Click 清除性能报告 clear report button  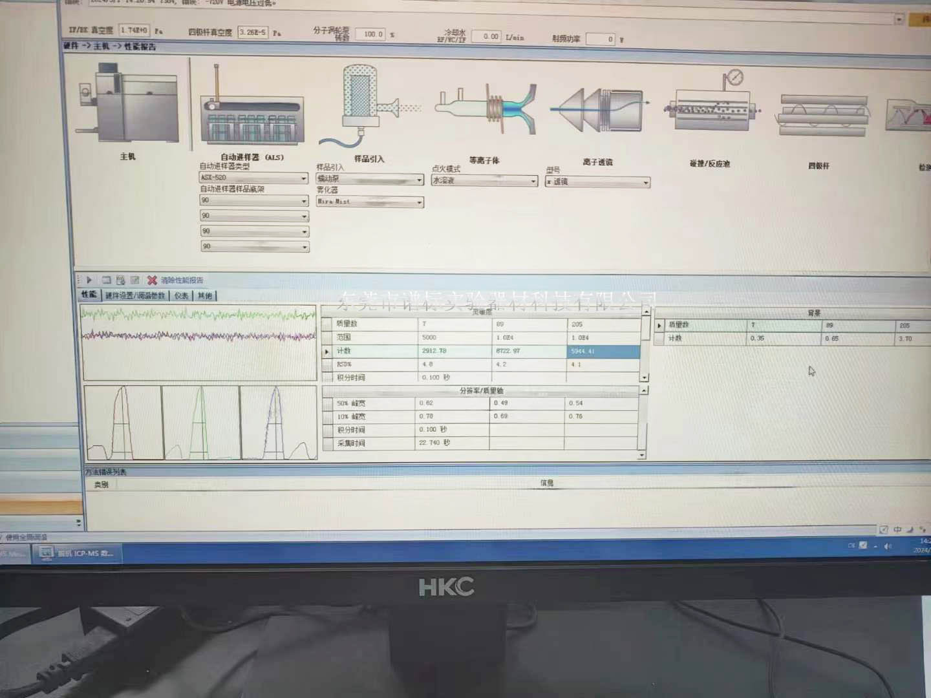[182, 280]
